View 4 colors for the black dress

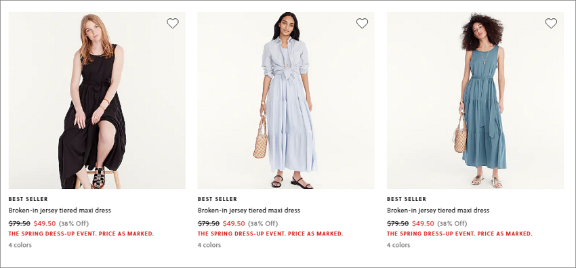coord(20,245)
